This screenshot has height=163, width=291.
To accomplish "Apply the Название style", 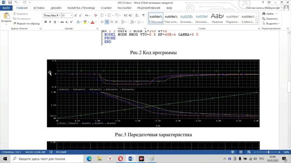I will (x=217, y=19).
